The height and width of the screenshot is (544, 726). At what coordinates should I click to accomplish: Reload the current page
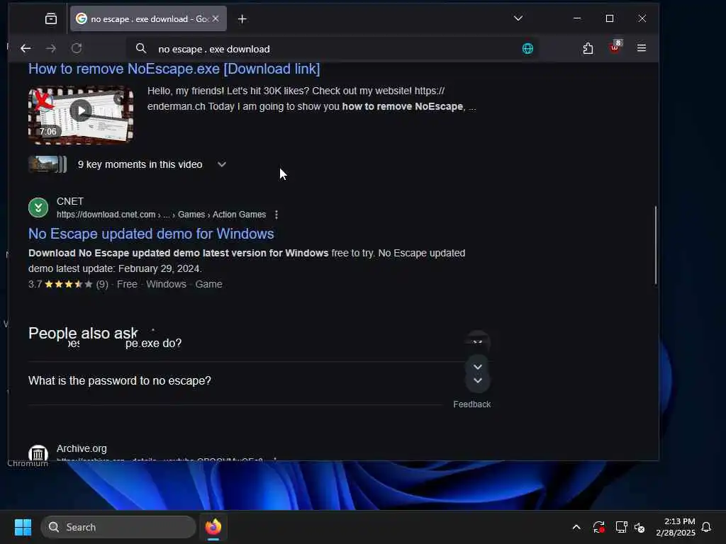(x=77, y=48)
